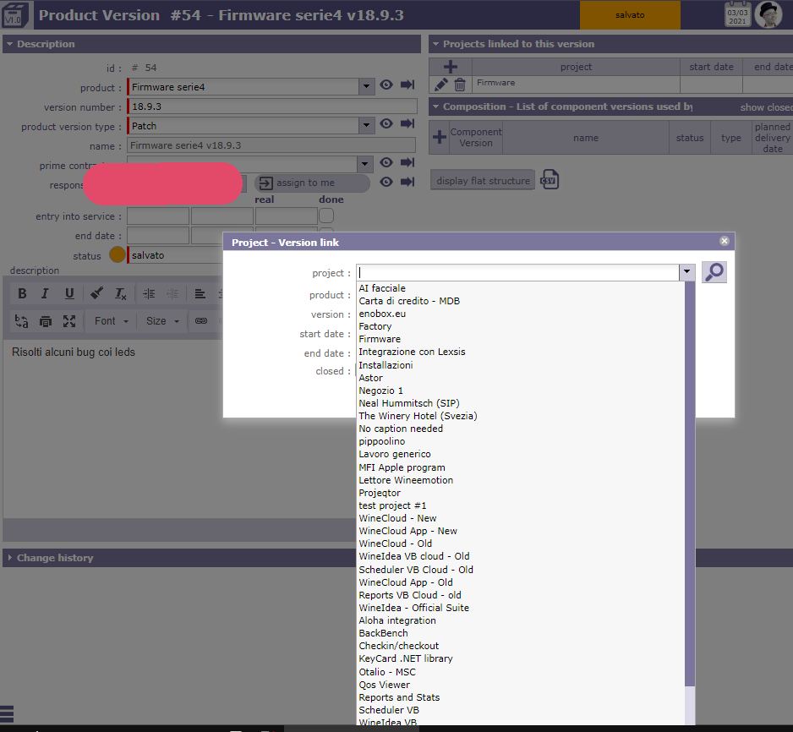Screen dimensions: 793x732
Task: Click the magnifier search icon beside project field
Action: [x=714, y=272]
